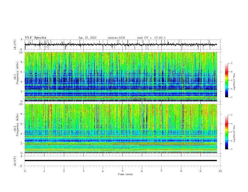Click the time axis tick label "0"

[25, 171]
